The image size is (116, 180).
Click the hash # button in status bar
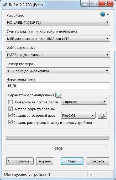pos(91,174)
